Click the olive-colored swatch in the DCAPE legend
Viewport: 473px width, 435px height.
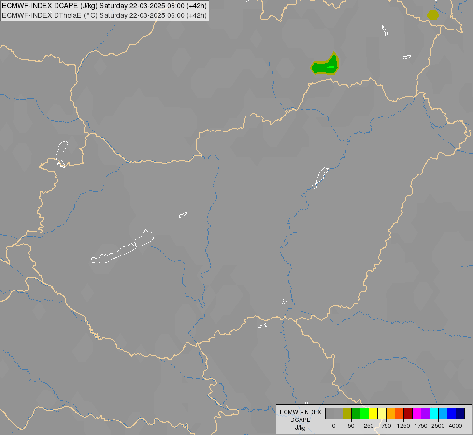(347, 413)
